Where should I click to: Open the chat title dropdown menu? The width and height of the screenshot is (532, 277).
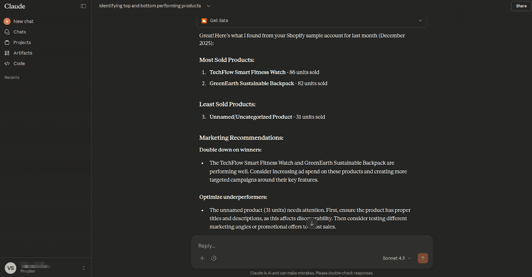[208, 6]
